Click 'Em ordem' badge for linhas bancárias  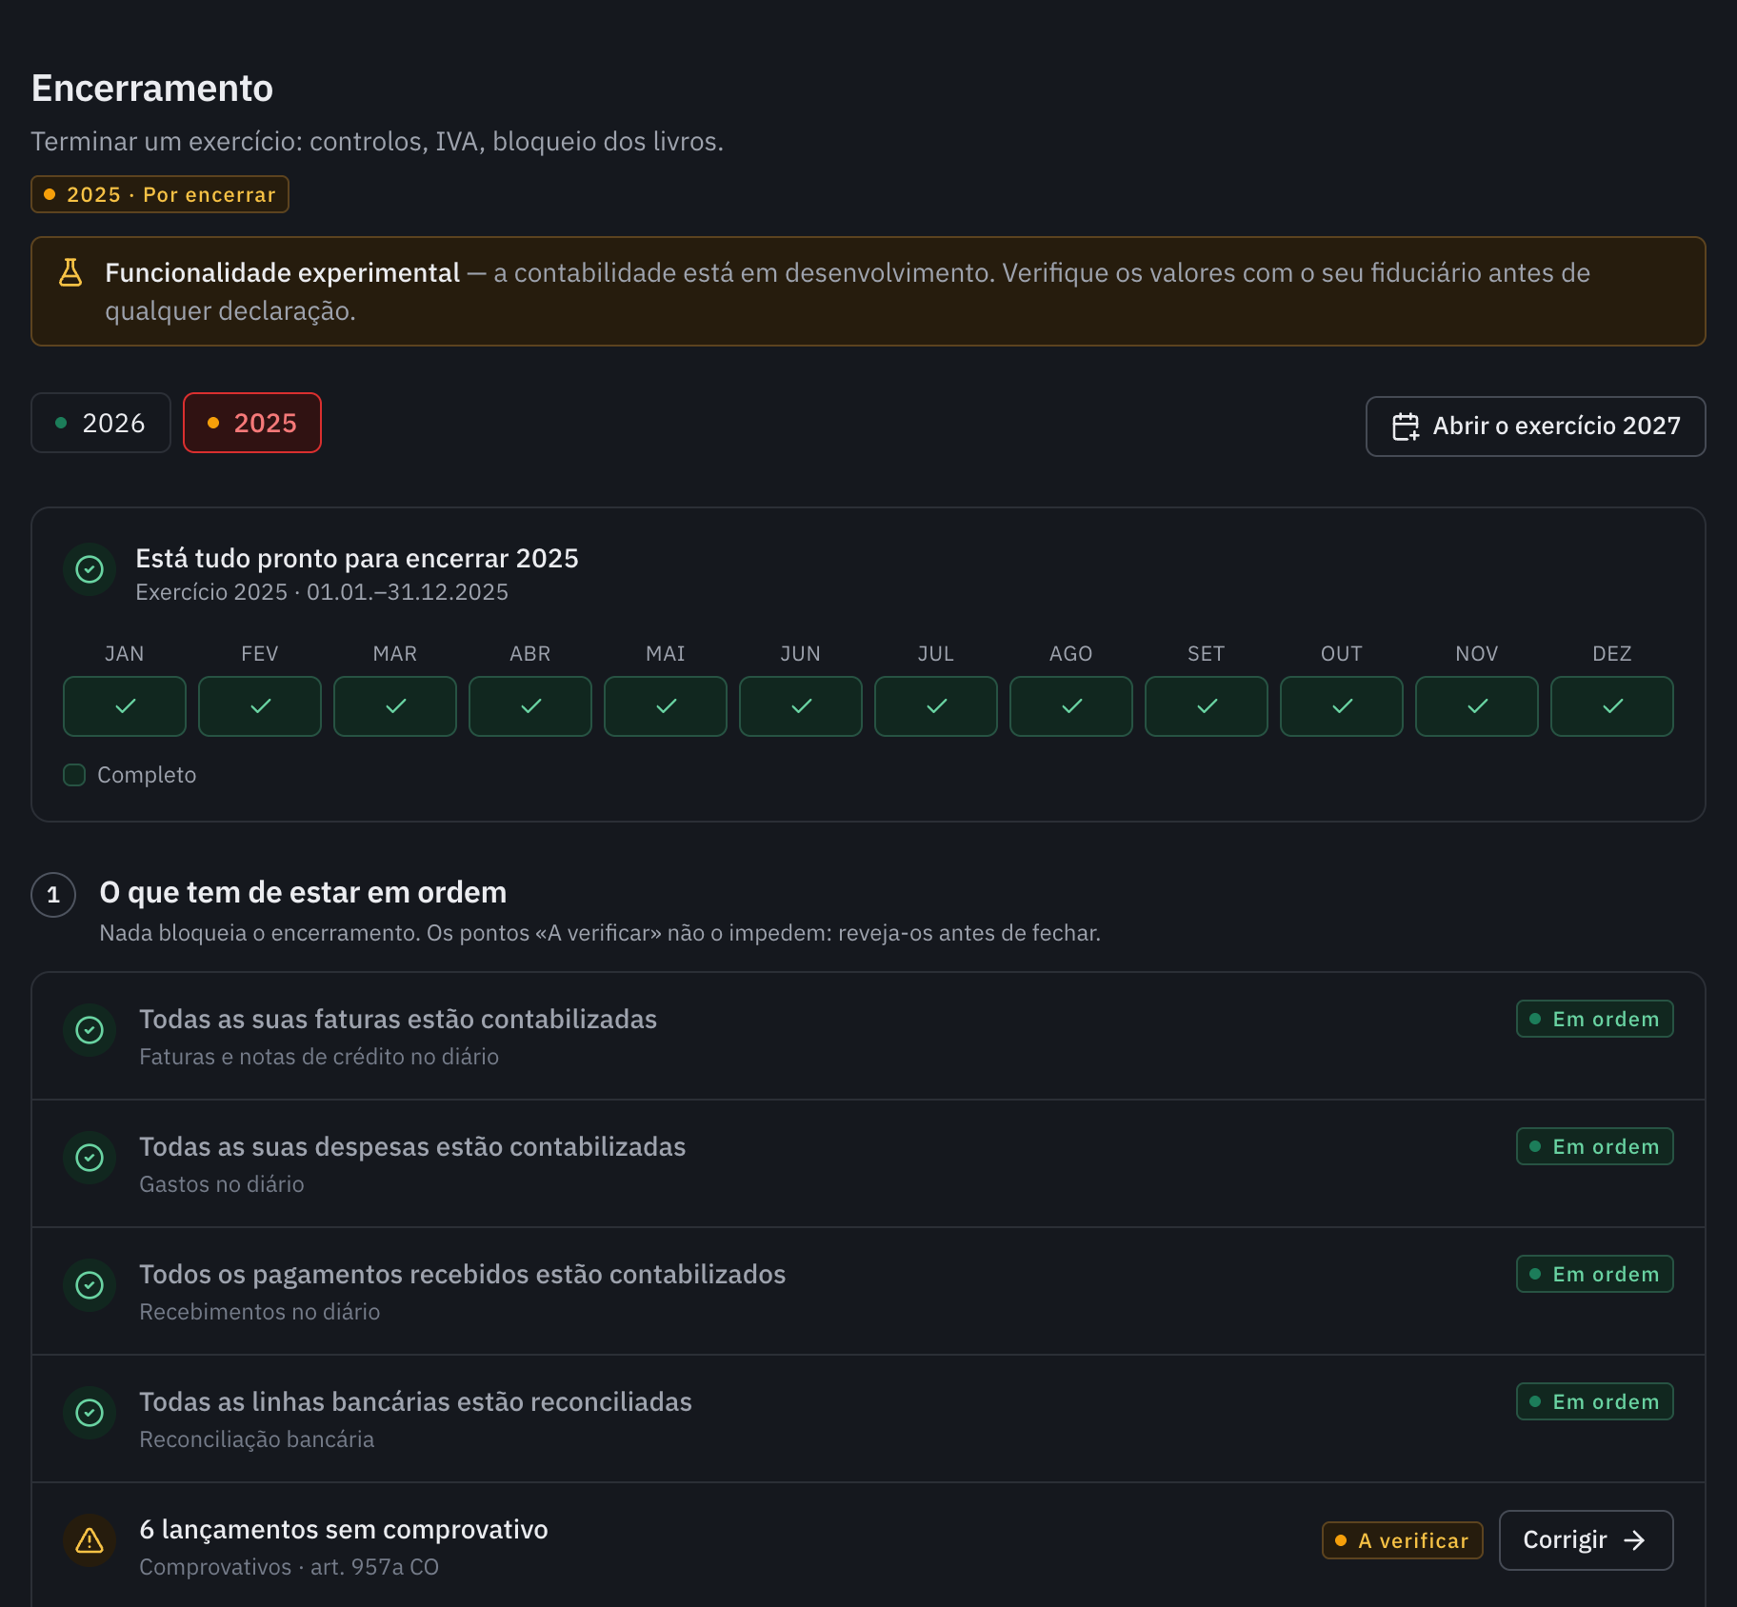tap(1594, 1401)
